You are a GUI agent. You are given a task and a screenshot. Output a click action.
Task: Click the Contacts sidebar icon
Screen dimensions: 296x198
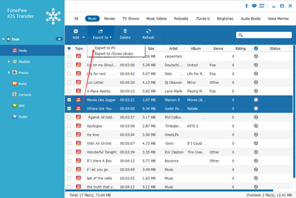tap(14, 94)
